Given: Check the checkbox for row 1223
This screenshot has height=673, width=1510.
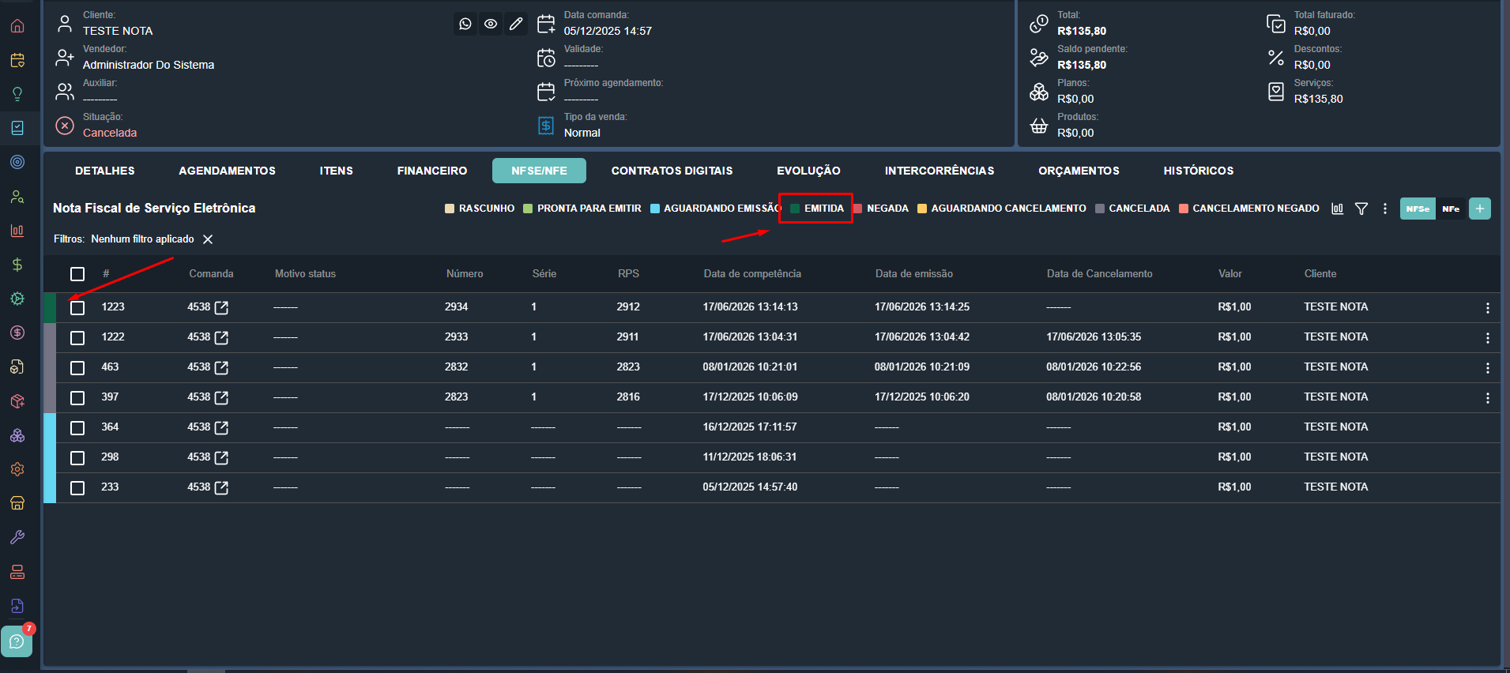Looking at the screenshot, I should click(77, 307).
